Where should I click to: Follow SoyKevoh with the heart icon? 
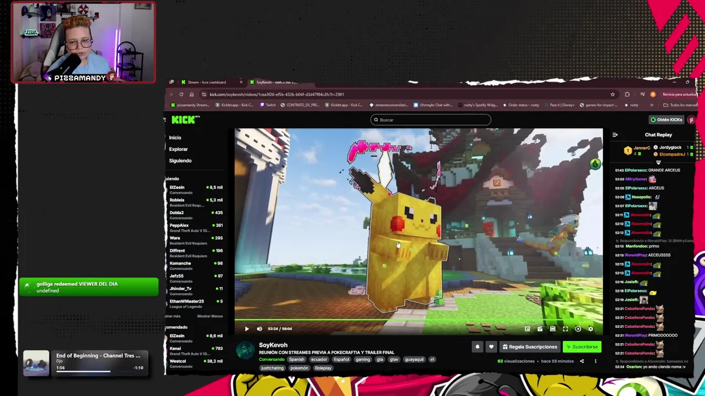pos(491,347)
